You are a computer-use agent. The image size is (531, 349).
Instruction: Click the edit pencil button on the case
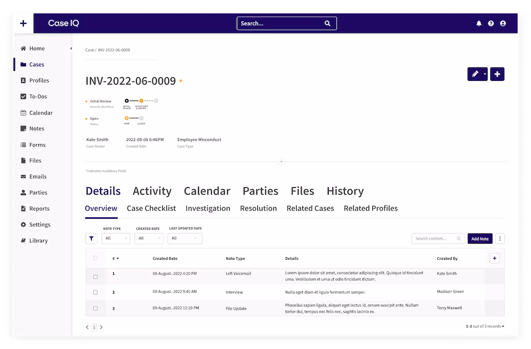click(474, 74)
